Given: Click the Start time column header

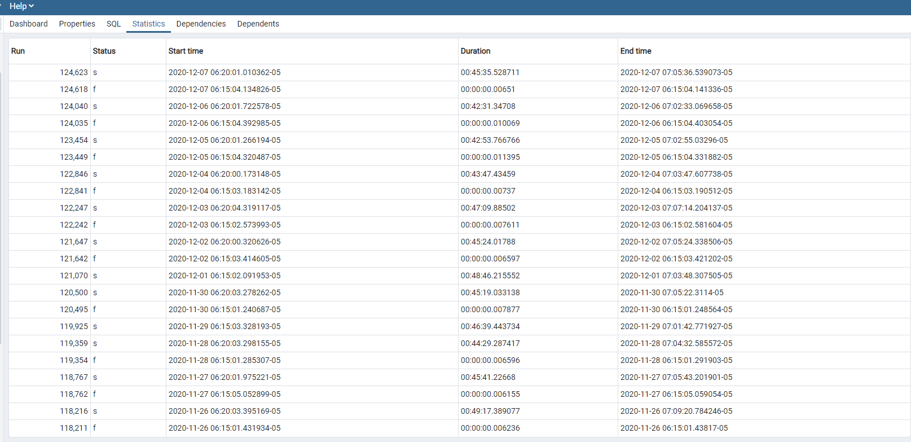Looking at the screenshot, I should (186, 51).
